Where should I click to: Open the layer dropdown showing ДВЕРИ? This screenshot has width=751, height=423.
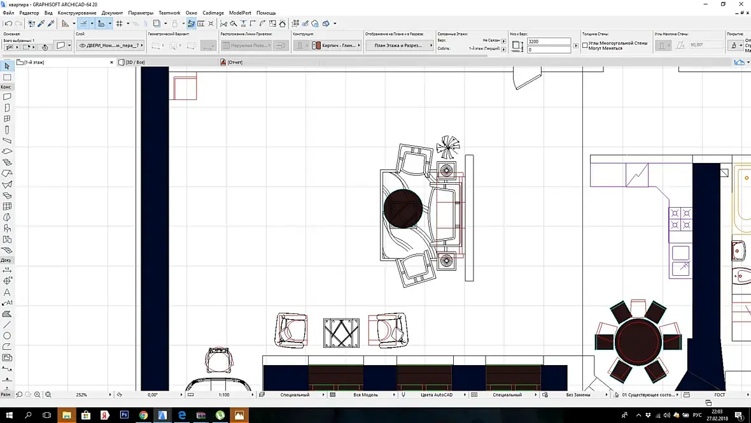(110, 46)
